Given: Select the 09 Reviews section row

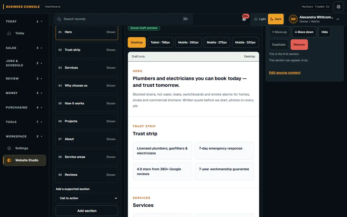Looking at the screenshot, I should click(x=87, y=175).
